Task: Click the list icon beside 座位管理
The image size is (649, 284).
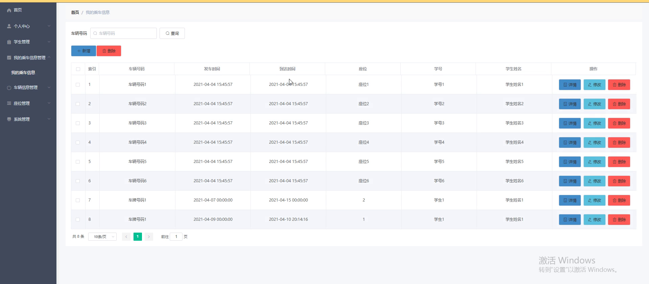Action: [x=9, y=103]
